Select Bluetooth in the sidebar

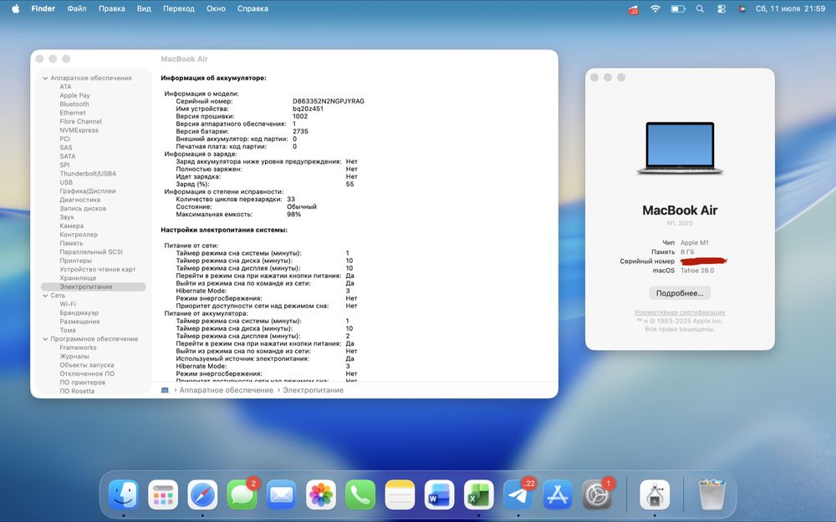74,104
